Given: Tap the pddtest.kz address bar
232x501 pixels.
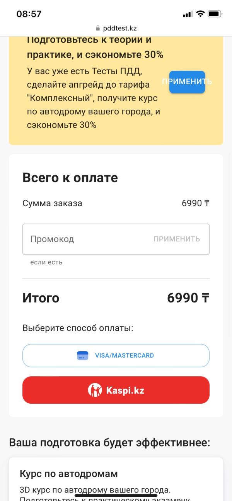Looking at the screenshot, I should [116, 29].
